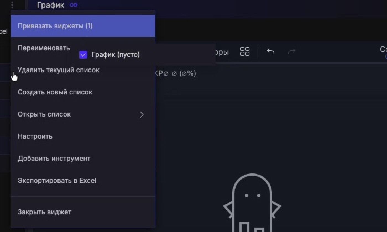This screenshot has width=387, height=232.
Task: Toggle the График (пусто) checkbox
Action: click(x=83, y=55)
